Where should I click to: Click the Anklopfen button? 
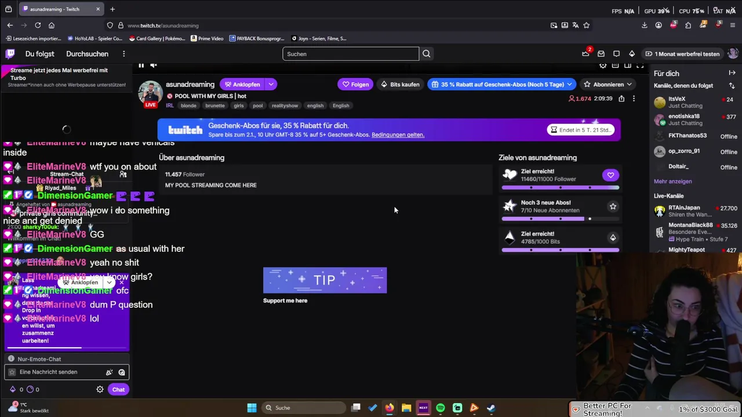242,85
